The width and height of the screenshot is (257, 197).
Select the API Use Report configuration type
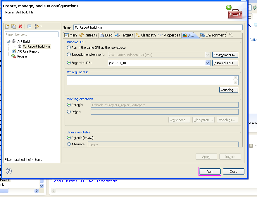pyautogui.click(x=28, y=51)
